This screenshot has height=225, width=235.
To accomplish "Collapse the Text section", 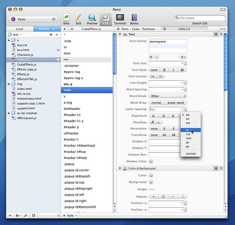I will pos(120,34).
